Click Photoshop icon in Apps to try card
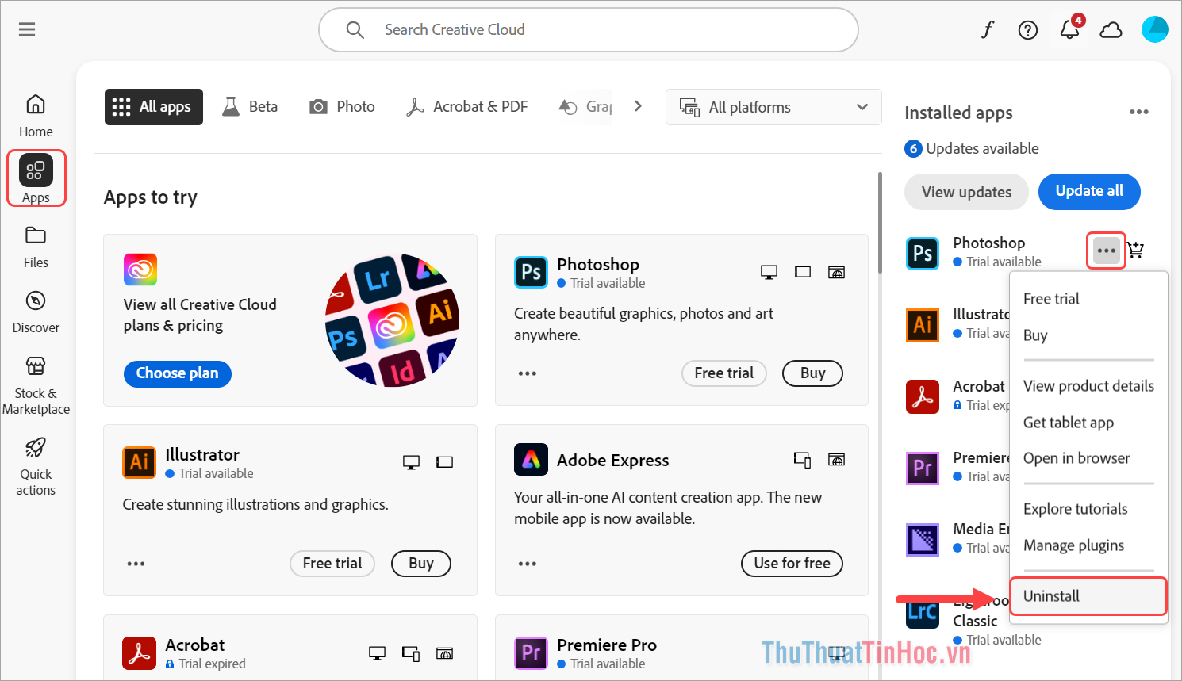Viewport: 1182px width, 681px height. pyautogui.click(x=531, y=272)
